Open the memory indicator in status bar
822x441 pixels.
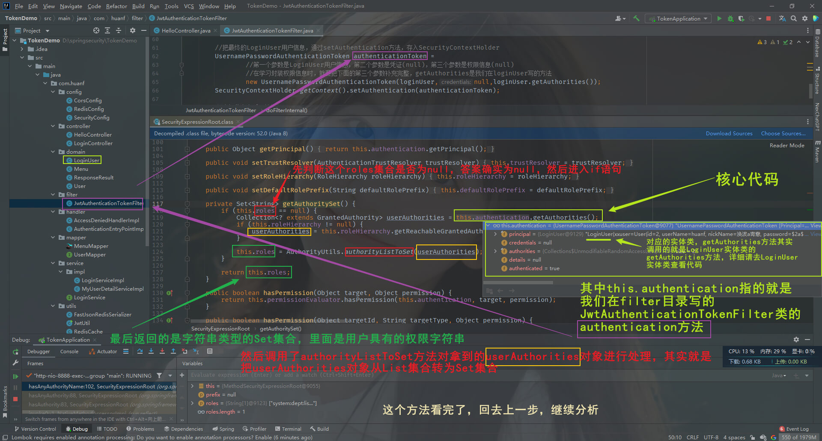pos(799,437)
